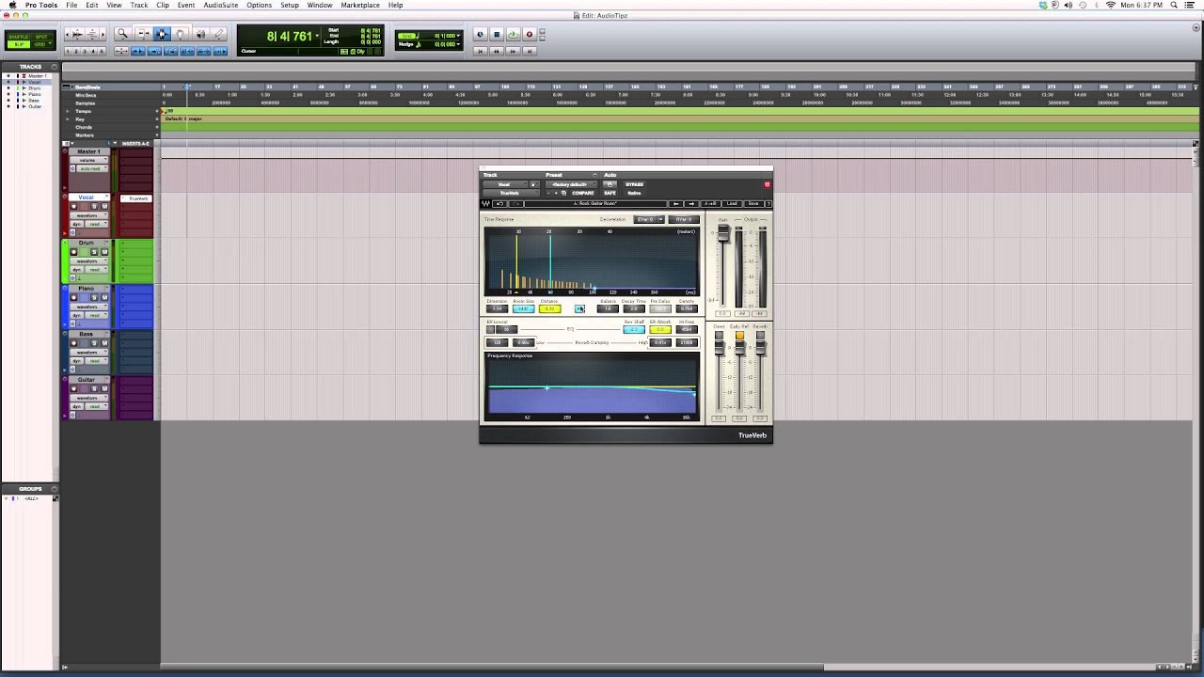This screenshot has height=677, width=1204.
Task: Select Guitar in the Tracks list
Action: [34, 106]
